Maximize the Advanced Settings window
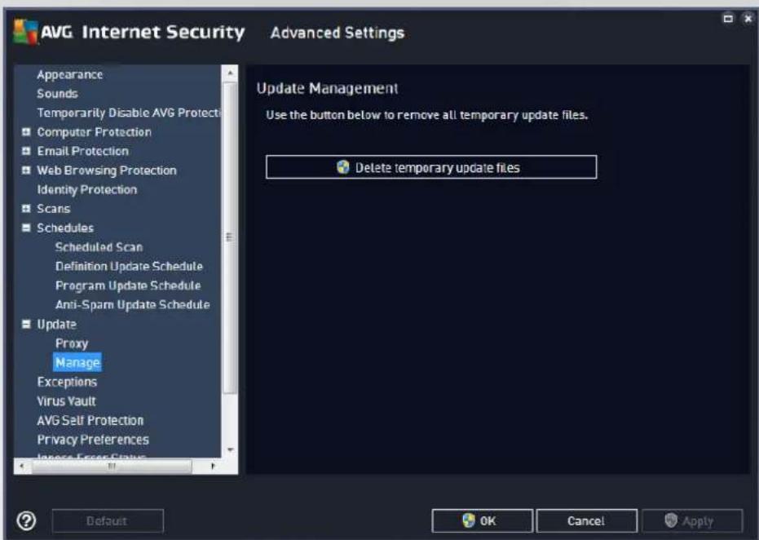 click(728, 19)
